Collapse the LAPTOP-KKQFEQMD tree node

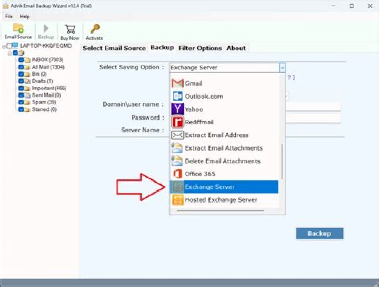click(x=4, y=46)
